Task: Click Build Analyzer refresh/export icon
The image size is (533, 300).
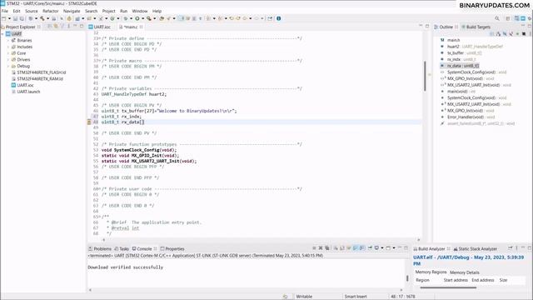Action: (510, 248)
